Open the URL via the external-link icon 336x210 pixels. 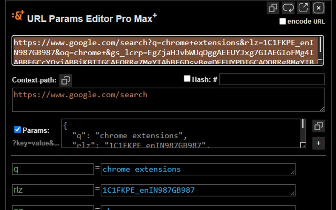[303, 8]
